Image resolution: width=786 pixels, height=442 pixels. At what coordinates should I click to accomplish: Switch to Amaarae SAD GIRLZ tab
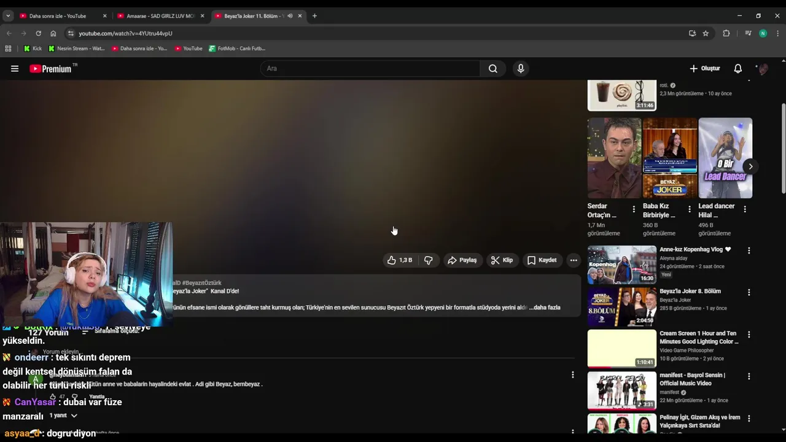tap(161, 16)
